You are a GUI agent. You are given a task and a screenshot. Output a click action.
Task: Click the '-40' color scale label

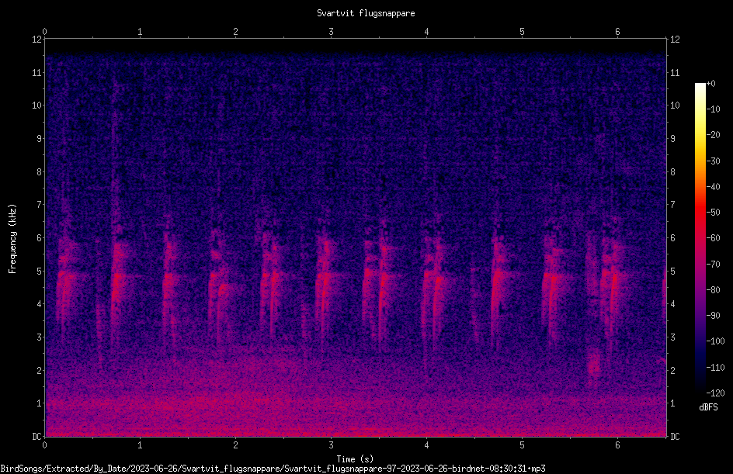click(x=714, y=187)
